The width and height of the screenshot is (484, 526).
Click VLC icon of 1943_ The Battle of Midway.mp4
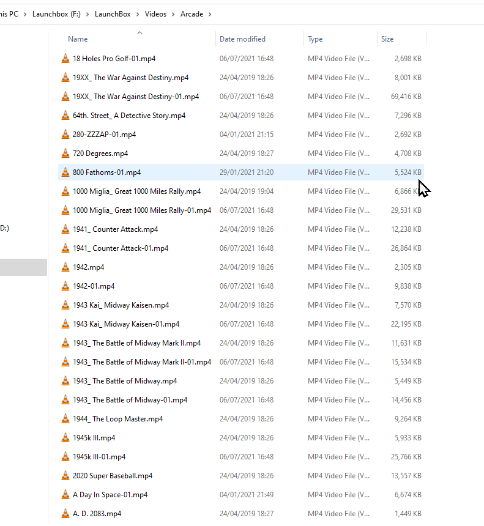coord(65,381)
